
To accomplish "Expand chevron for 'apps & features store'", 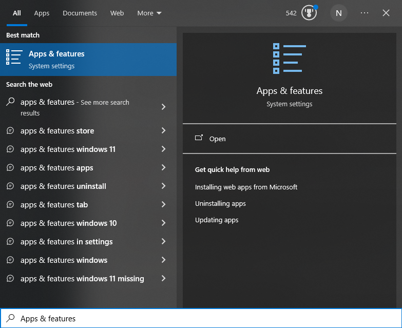I will [164, 131].
